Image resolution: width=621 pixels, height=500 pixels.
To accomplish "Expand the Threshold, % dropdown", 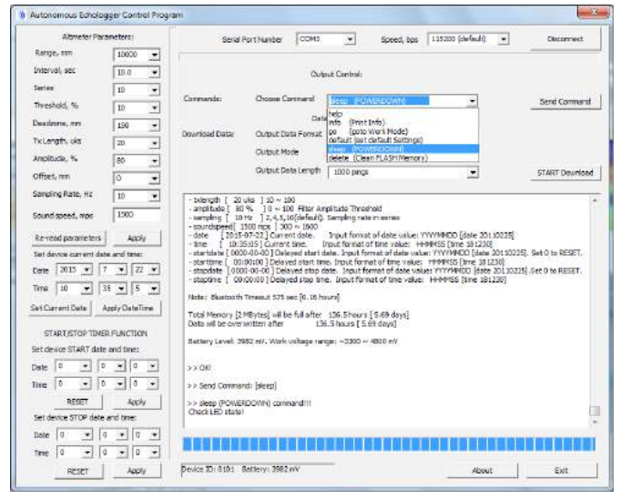I will pos(154,107).
